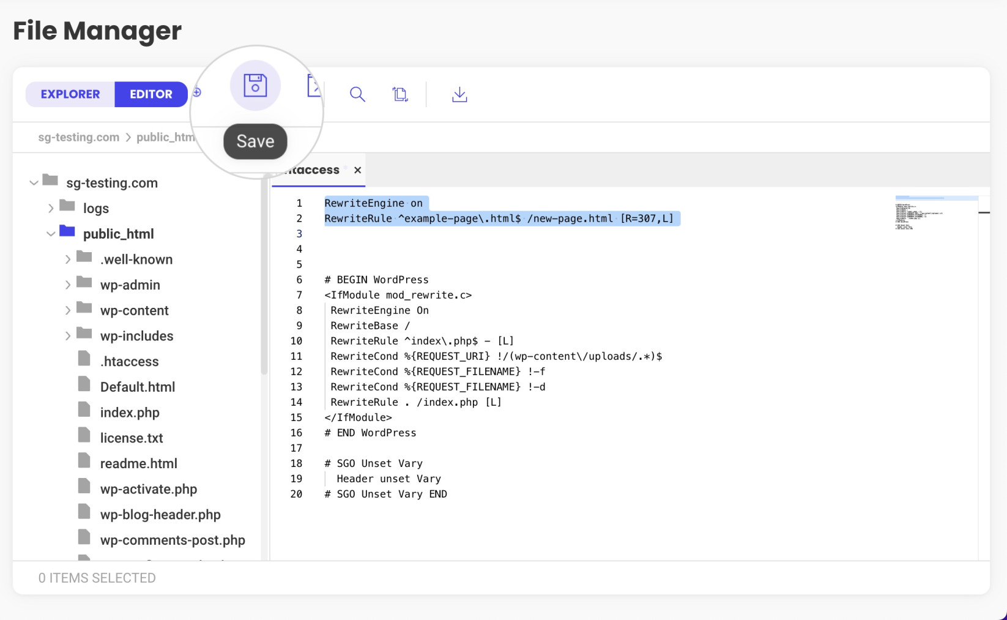Click the index.php file icon
1007x620 pixels.
tap(84, 409)
